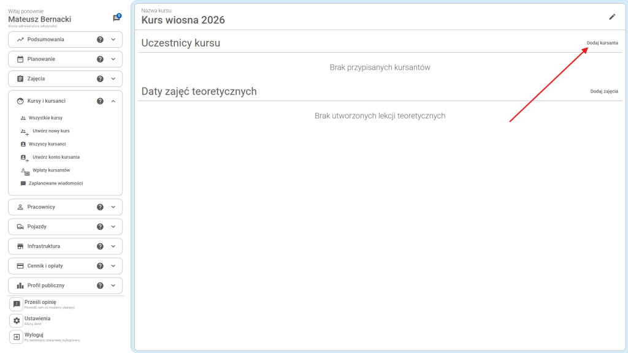Go to Zaplanowane wiadomości

(x=55, y=183)
